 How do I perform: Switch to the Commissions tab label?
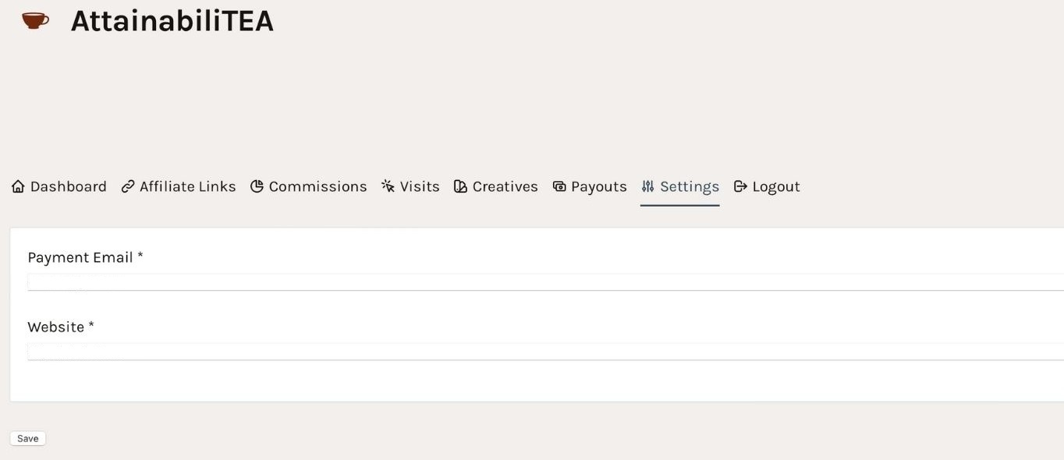tap(317, 186)
